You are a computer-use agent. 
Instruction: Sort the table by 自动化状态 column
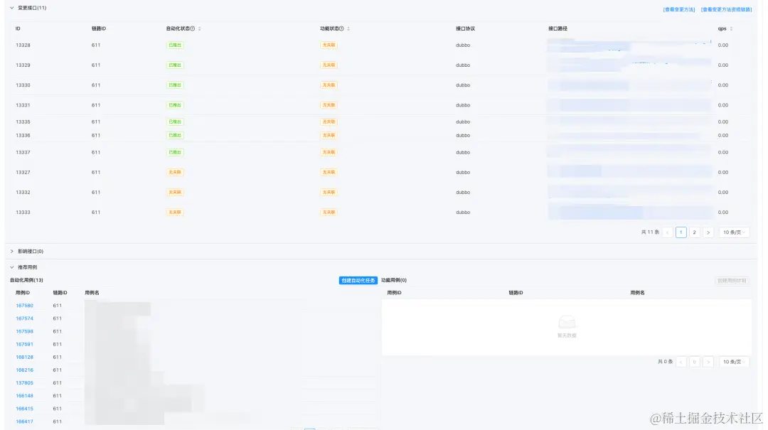[199, 29]
